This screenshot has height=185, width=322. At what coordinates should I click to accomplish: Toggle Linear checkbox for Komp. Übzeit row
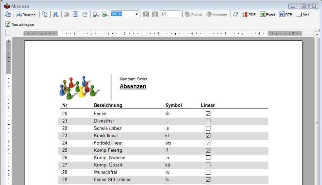tap(208, 165)
